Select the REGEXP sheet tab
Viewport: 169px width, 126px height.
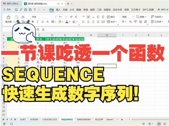tap(99, 120)
